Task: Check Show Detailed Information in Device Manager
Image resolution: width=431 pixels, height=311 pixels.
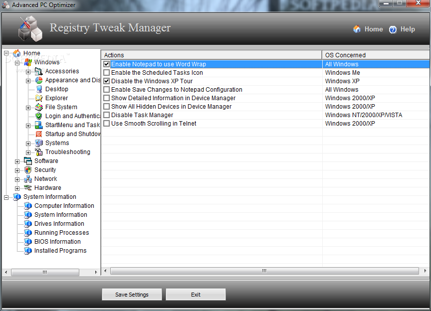Action: (x=107, y=98)
